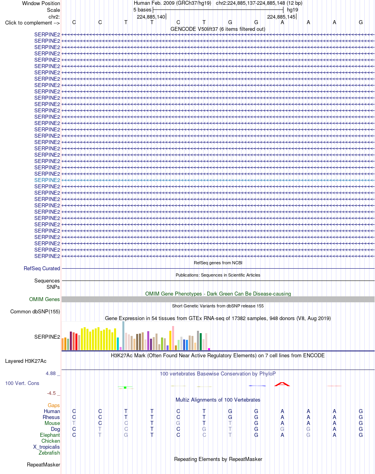Screen dimensions: 375x474
Task: Click the 'Human Feb. 2009 (GRCh37/hg19)' assembly text
Action: pyautogui.click(x=172, y=3)
